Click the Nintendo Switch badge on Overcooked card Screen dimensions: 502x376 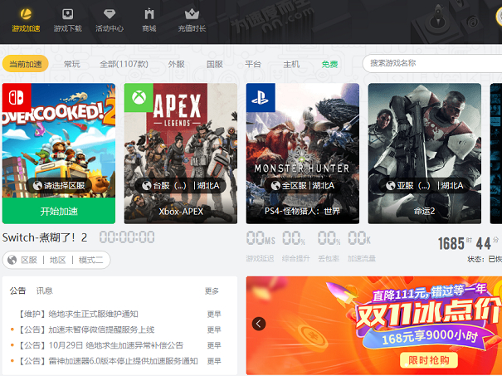17,98
